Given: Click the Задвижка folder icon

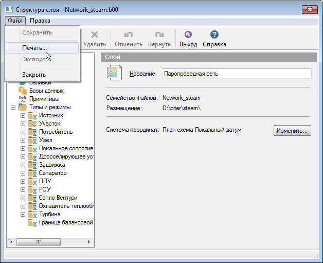Looking at the screenshot, I should point(32,165).
